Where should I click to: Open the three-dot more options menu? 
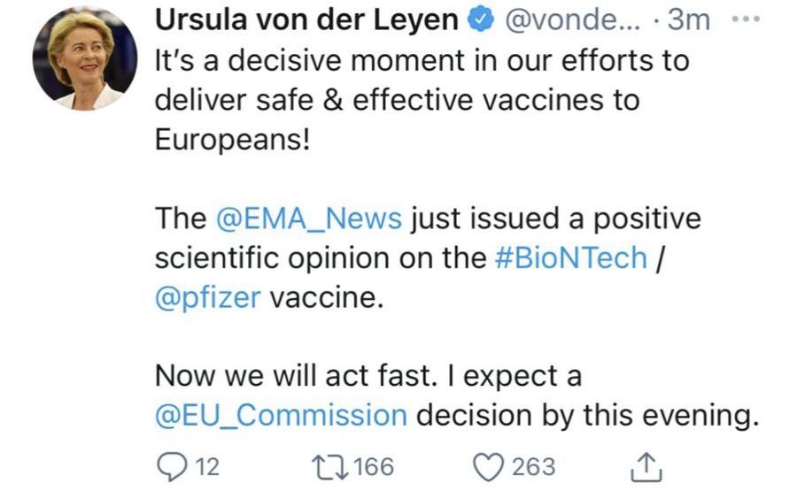point(747,19)
